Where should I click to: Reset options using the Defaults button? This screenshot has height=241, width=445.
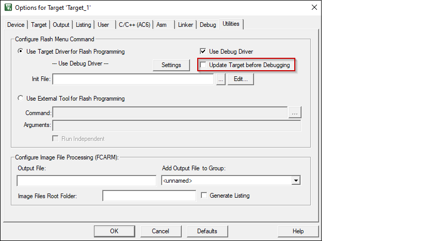(207, 231)
